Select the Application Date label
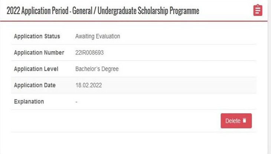Image resolution: width=271 pixels, height=154 pixels. click(x=35, y=85)
